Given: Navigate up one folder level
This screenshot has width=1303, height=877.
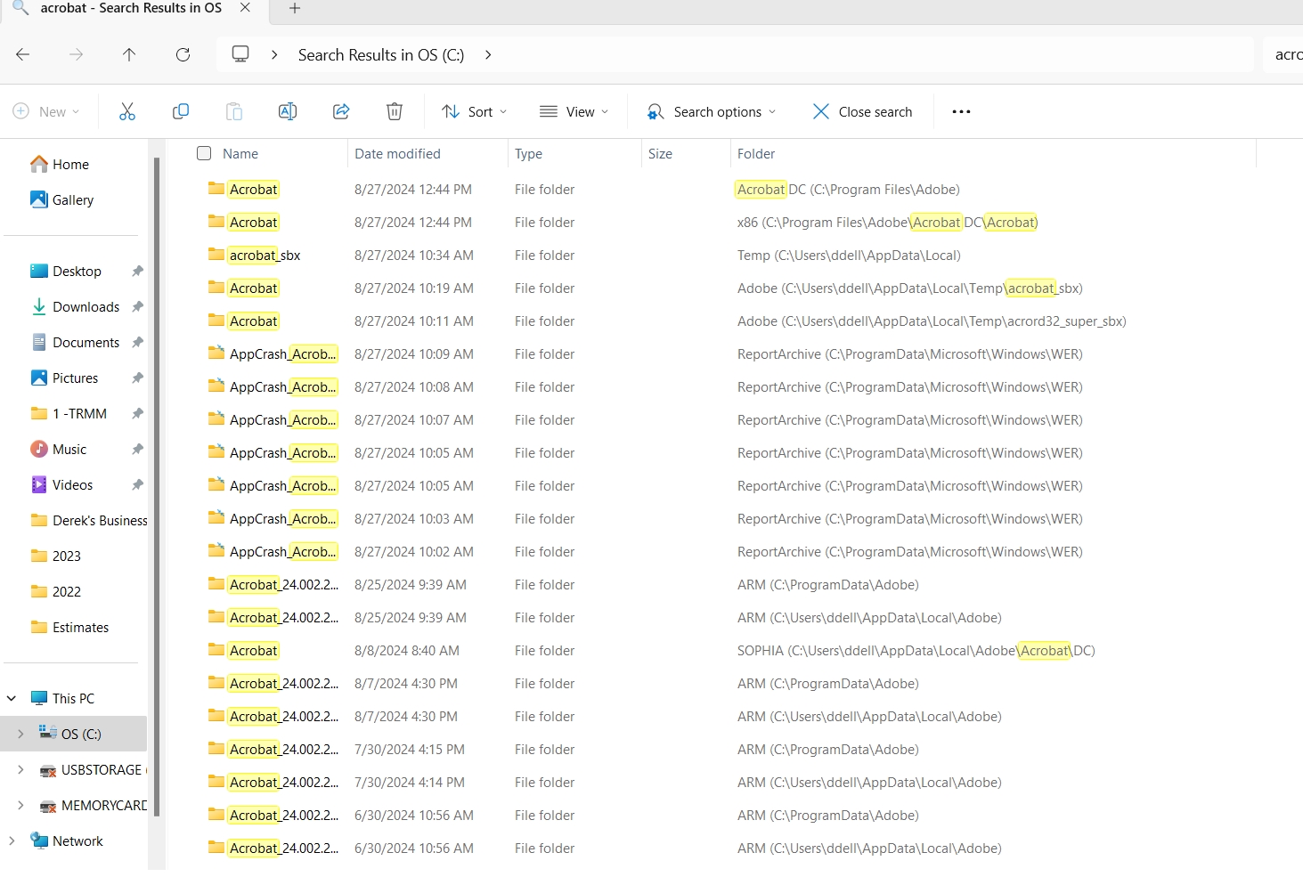Looking at the screenshot, I should (x=129, y=54).
